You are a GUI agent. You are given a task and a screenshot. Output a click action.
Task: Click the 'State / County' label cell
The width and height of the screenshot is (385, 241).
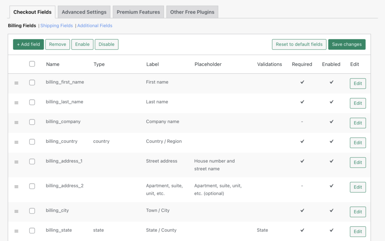(x=161, y=230)
